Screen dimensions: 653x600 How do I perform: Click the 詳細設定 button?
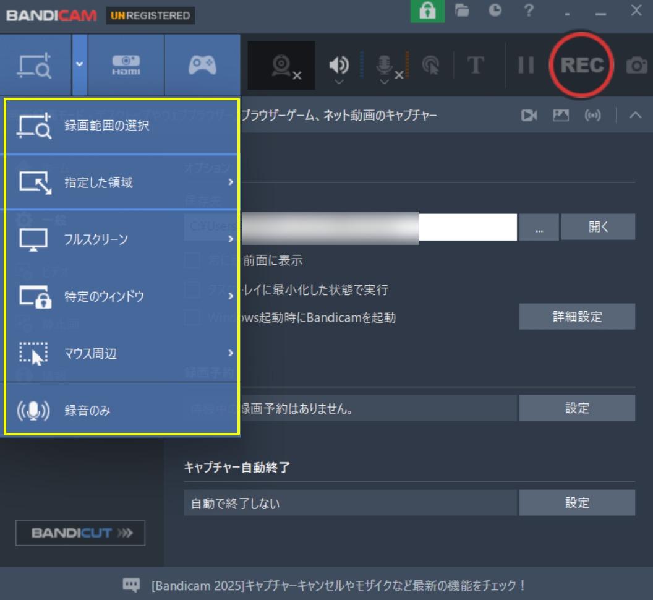click(x=577, y=317)
